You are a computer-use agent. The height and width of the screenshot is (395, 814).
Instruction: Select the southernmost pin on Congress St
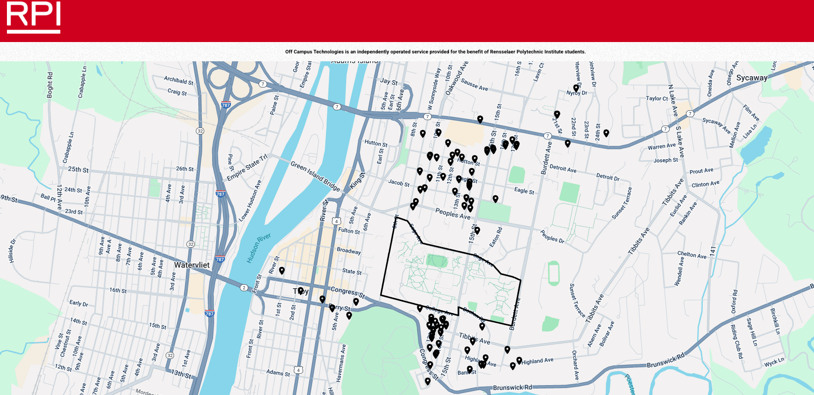pyautogui.click(x=428, y=382)
